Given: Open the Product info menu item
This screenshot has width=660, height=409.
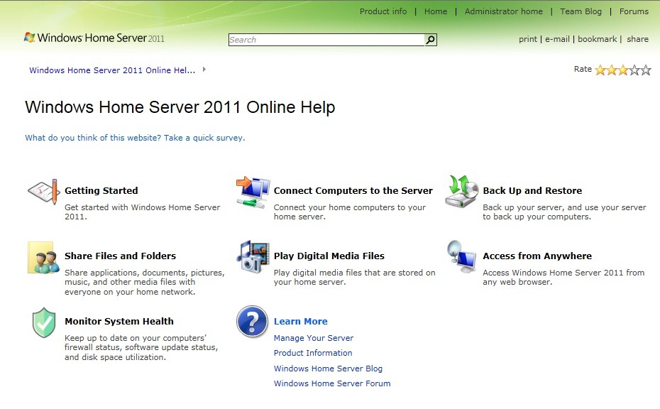Looking at the screenshot, I should 383,11.
